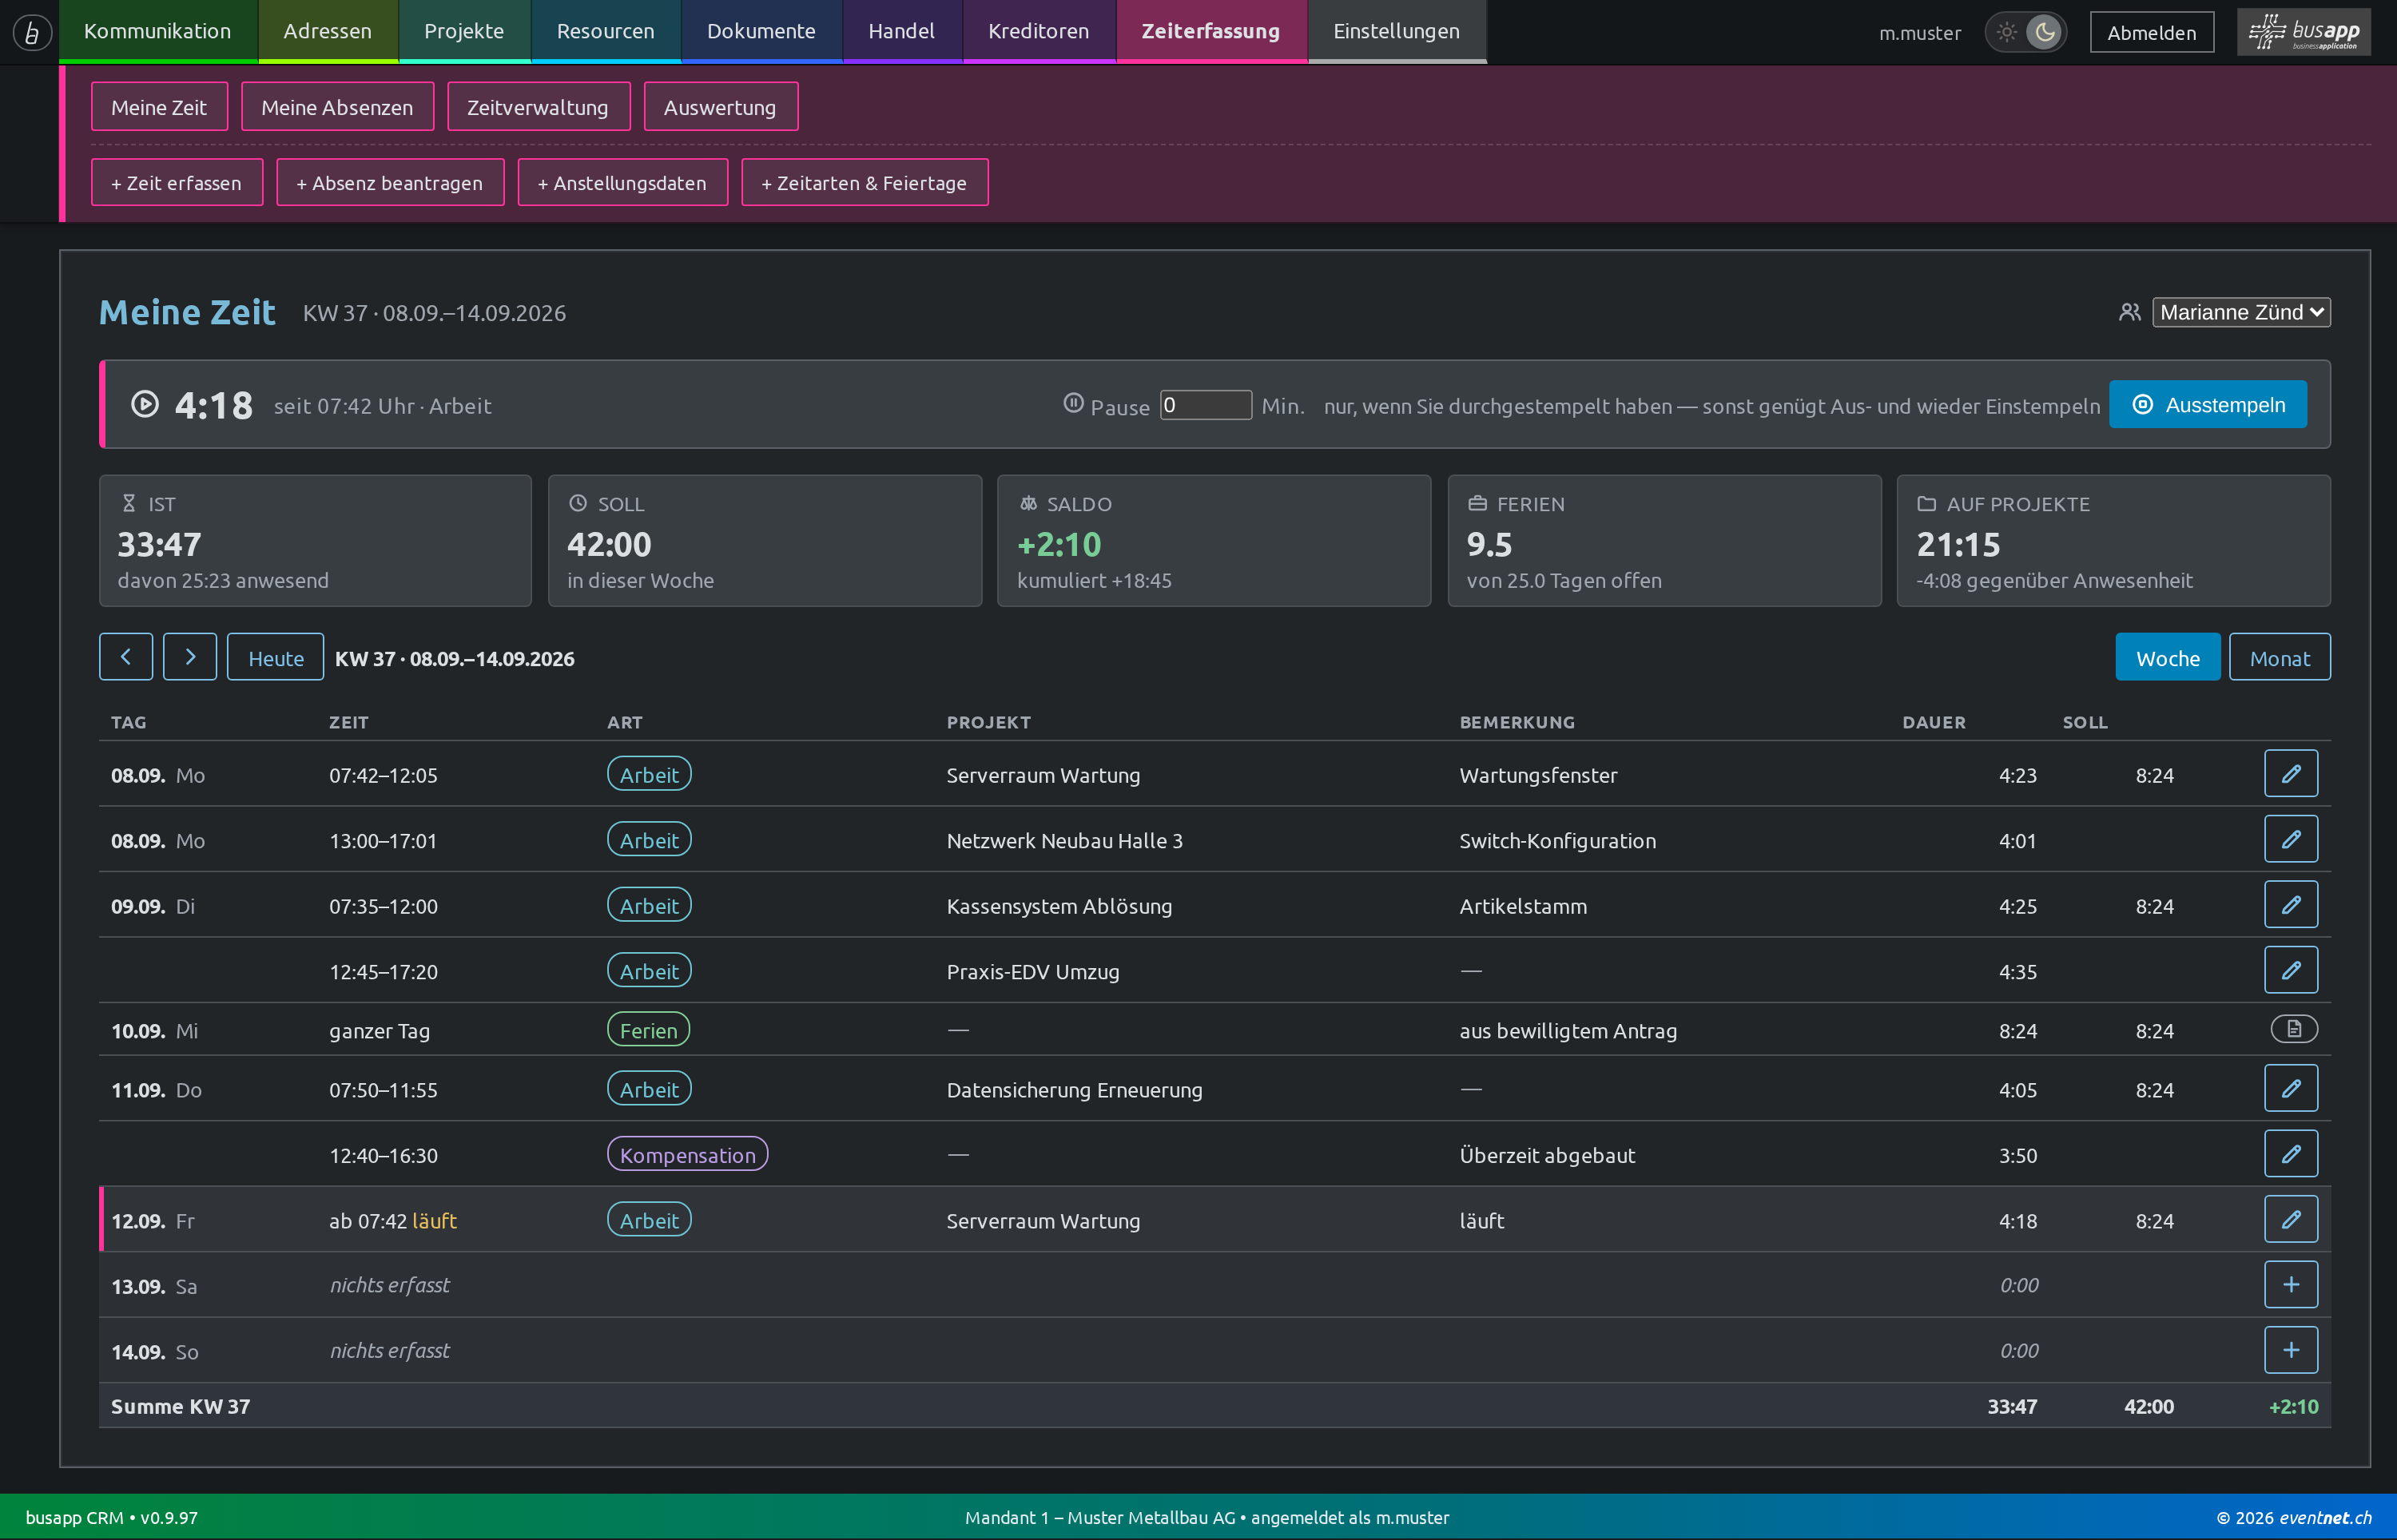Image resolution: width=2397 pixels, height=1540 pixels.
Task: Add a time entry for 14.09. Sunday
Action: coord(2290,1351)
